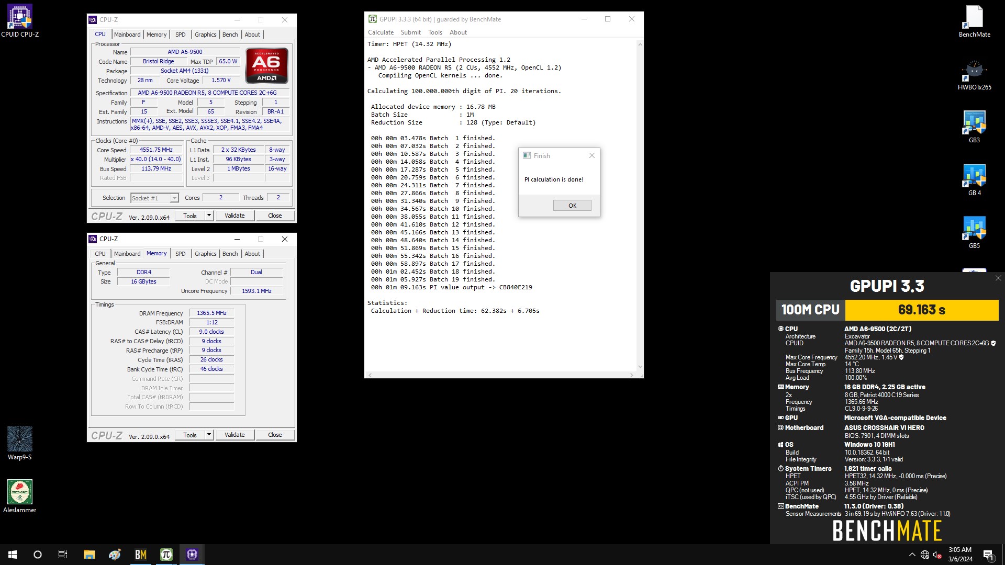Open Task View from the taskbar

click(x=63, y=555)
